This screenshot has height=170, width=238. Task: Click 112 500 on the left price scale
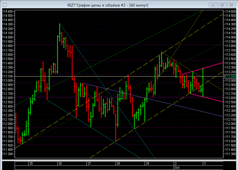coord(7,102)
